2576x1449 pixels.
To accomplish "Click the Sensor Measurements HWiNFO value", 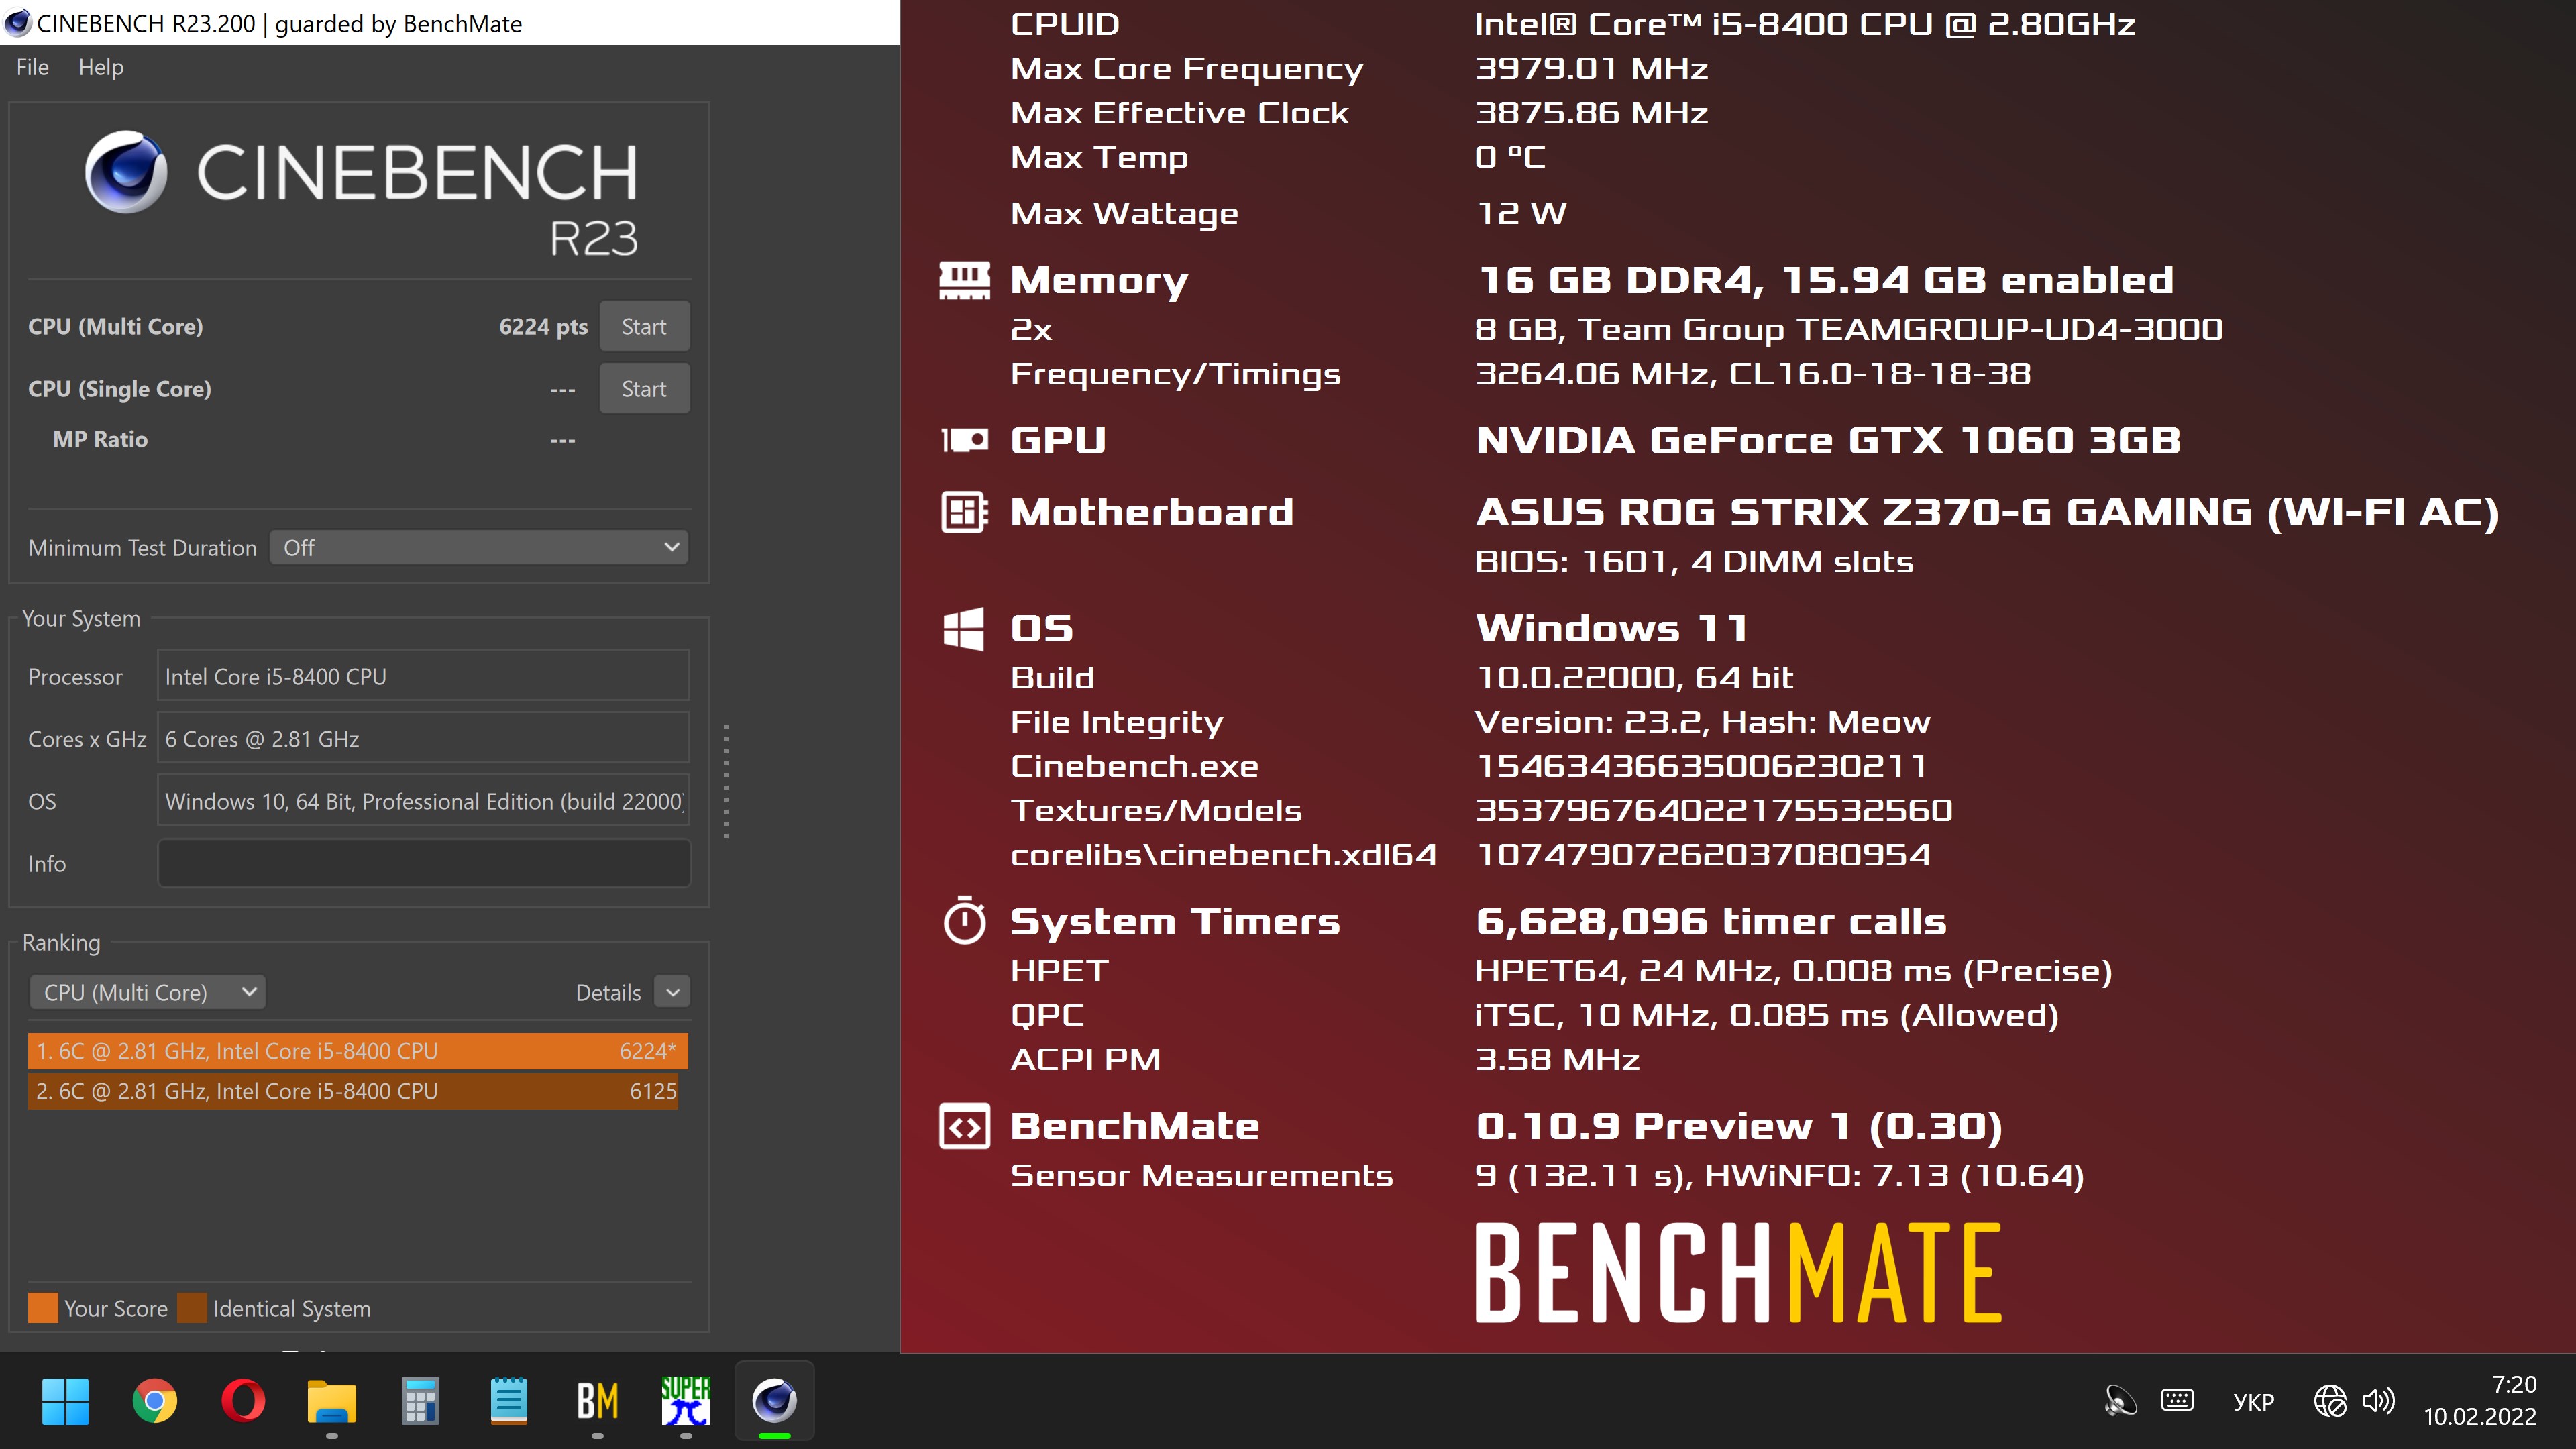I will click(1779, 1175).
